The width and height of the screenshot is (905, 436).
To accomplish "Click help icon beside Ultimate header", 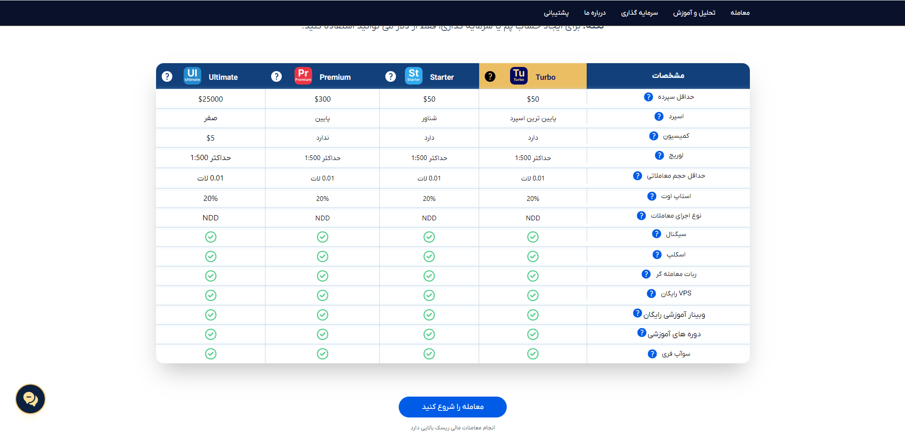I will coord(167,76).
